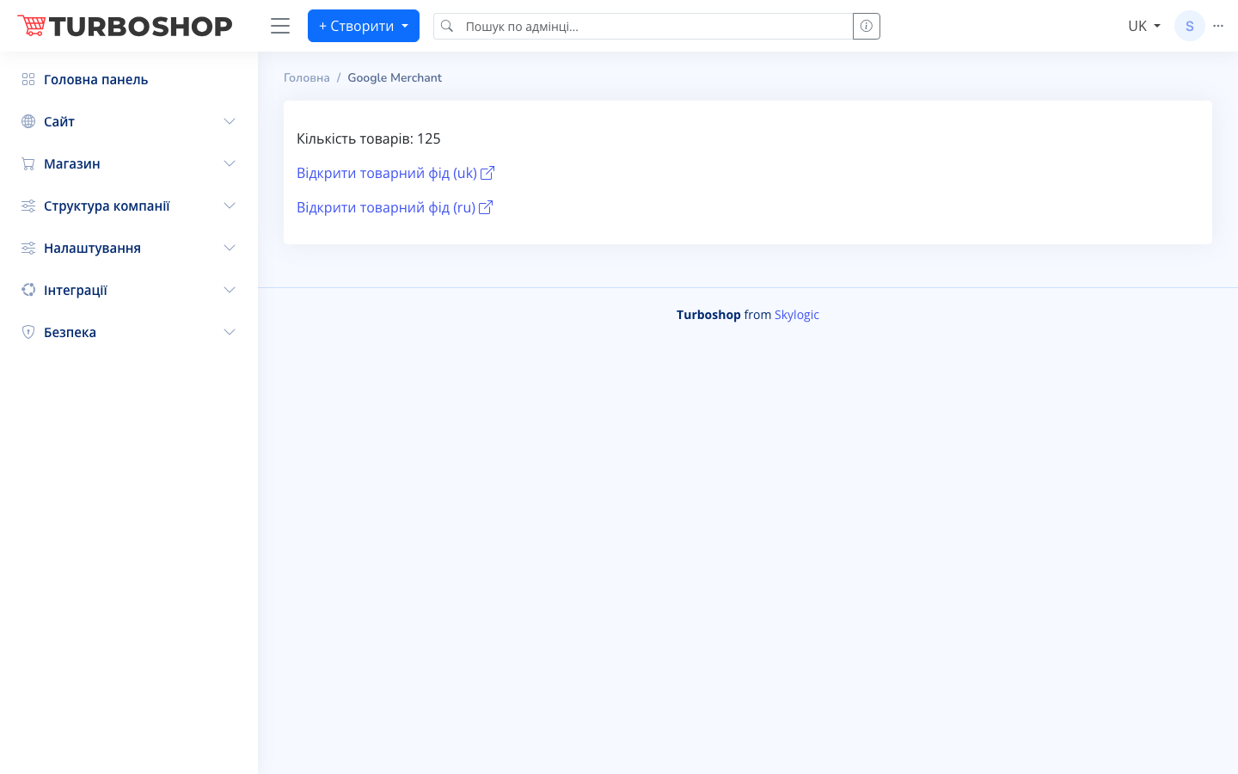Click the Сайт globe icon
This screenshot has height=774, width=1238.
[x=28, y=121]
